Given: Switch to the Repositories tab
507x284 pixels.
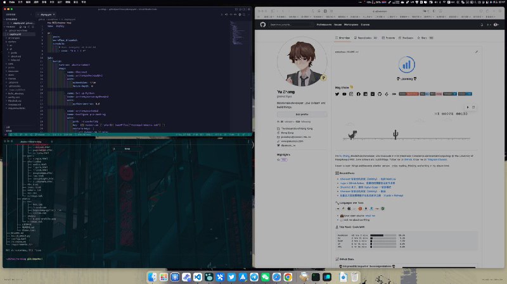Looking at the screenshot, I should (366, 38).
